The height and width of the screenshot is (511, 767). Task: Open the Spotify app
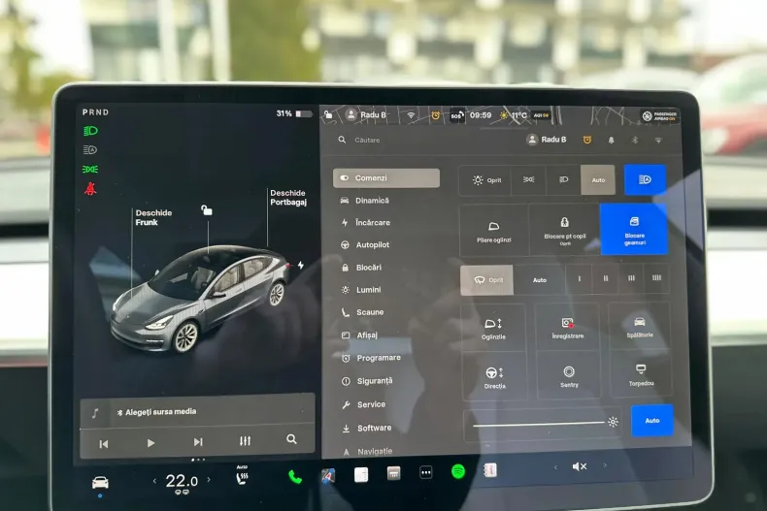458,471
